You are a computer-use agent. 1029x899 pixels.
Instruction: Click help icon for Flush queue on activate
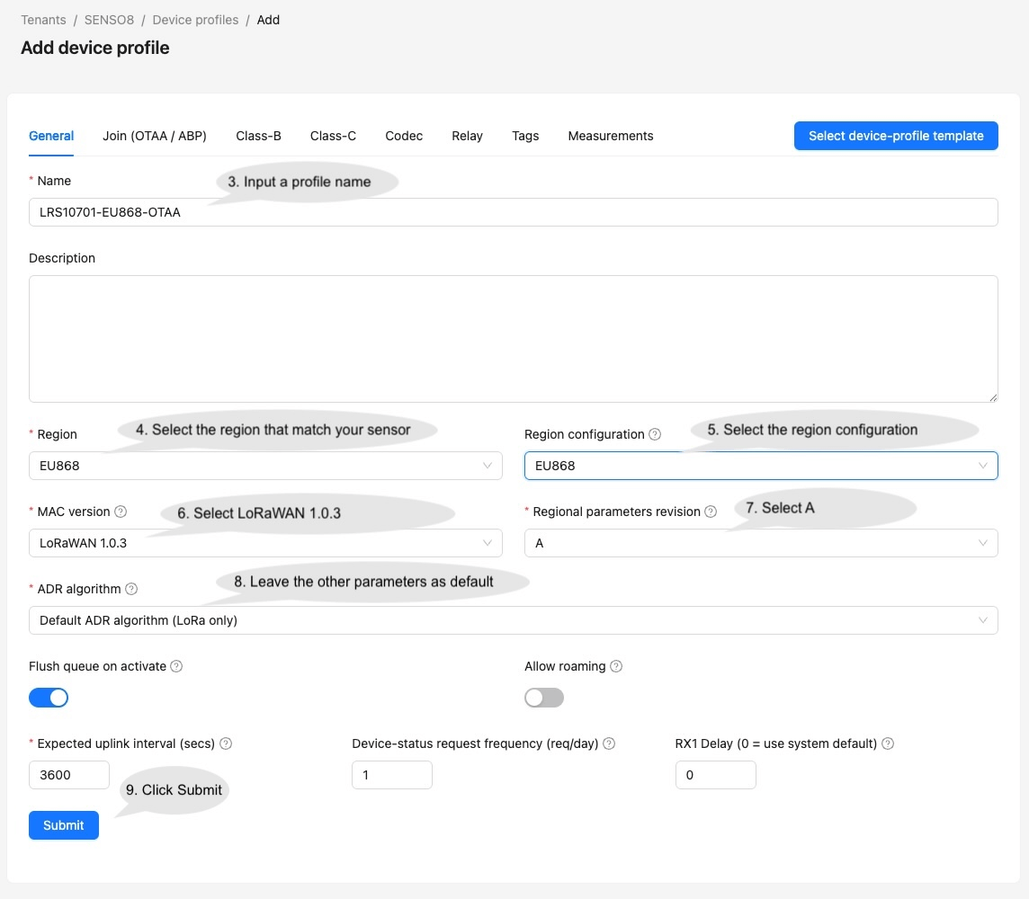176,666
